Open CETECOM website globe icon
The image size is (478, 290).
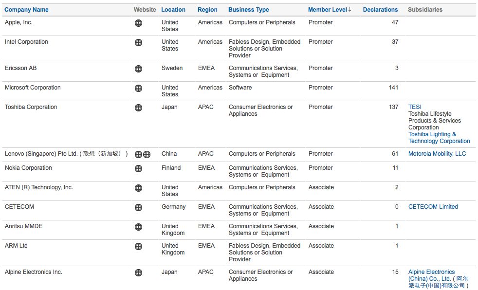138,207
